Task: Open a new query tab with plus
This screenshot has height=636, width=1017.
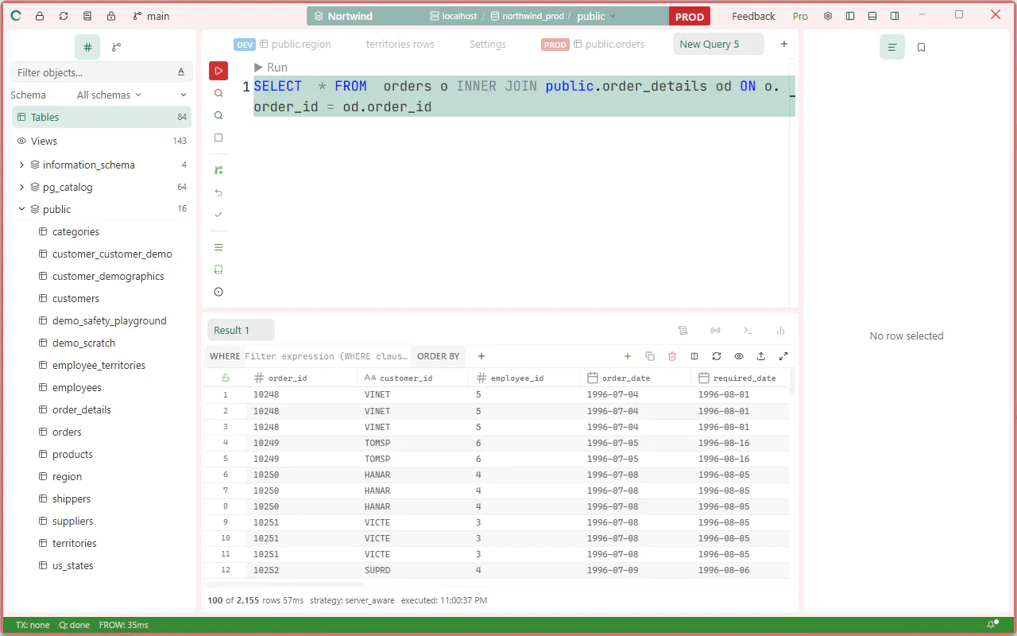Action: click(784, 44)
